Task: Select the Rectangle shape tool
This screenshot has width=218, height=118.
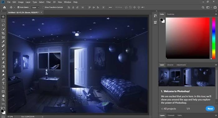Action: coord(3,92)
